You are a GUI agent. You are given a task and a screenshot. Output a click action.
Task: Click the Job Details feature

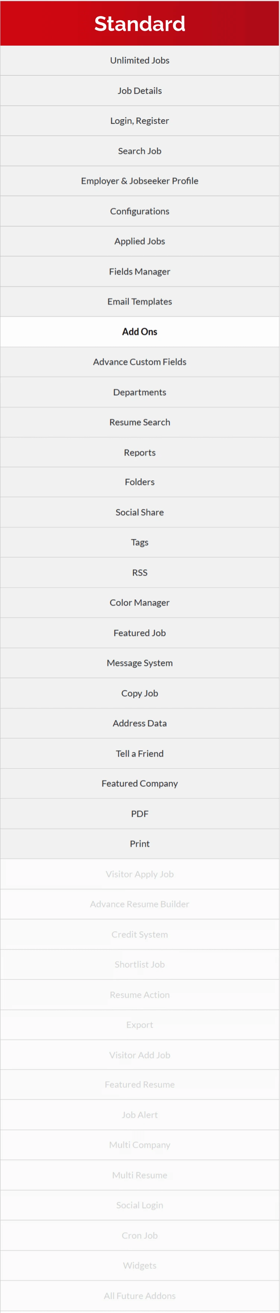[140, 91]
